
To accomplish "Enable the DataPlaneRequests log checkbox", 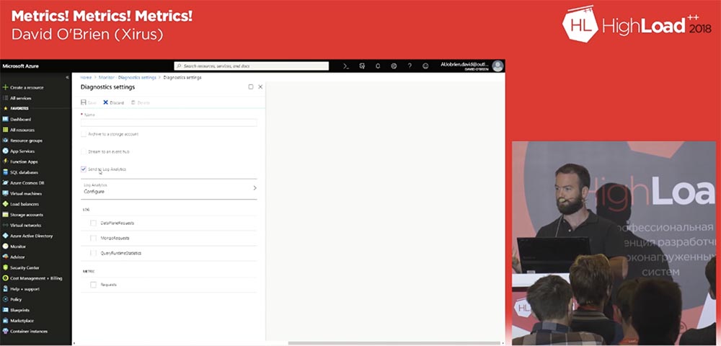I will coord(93,223).
